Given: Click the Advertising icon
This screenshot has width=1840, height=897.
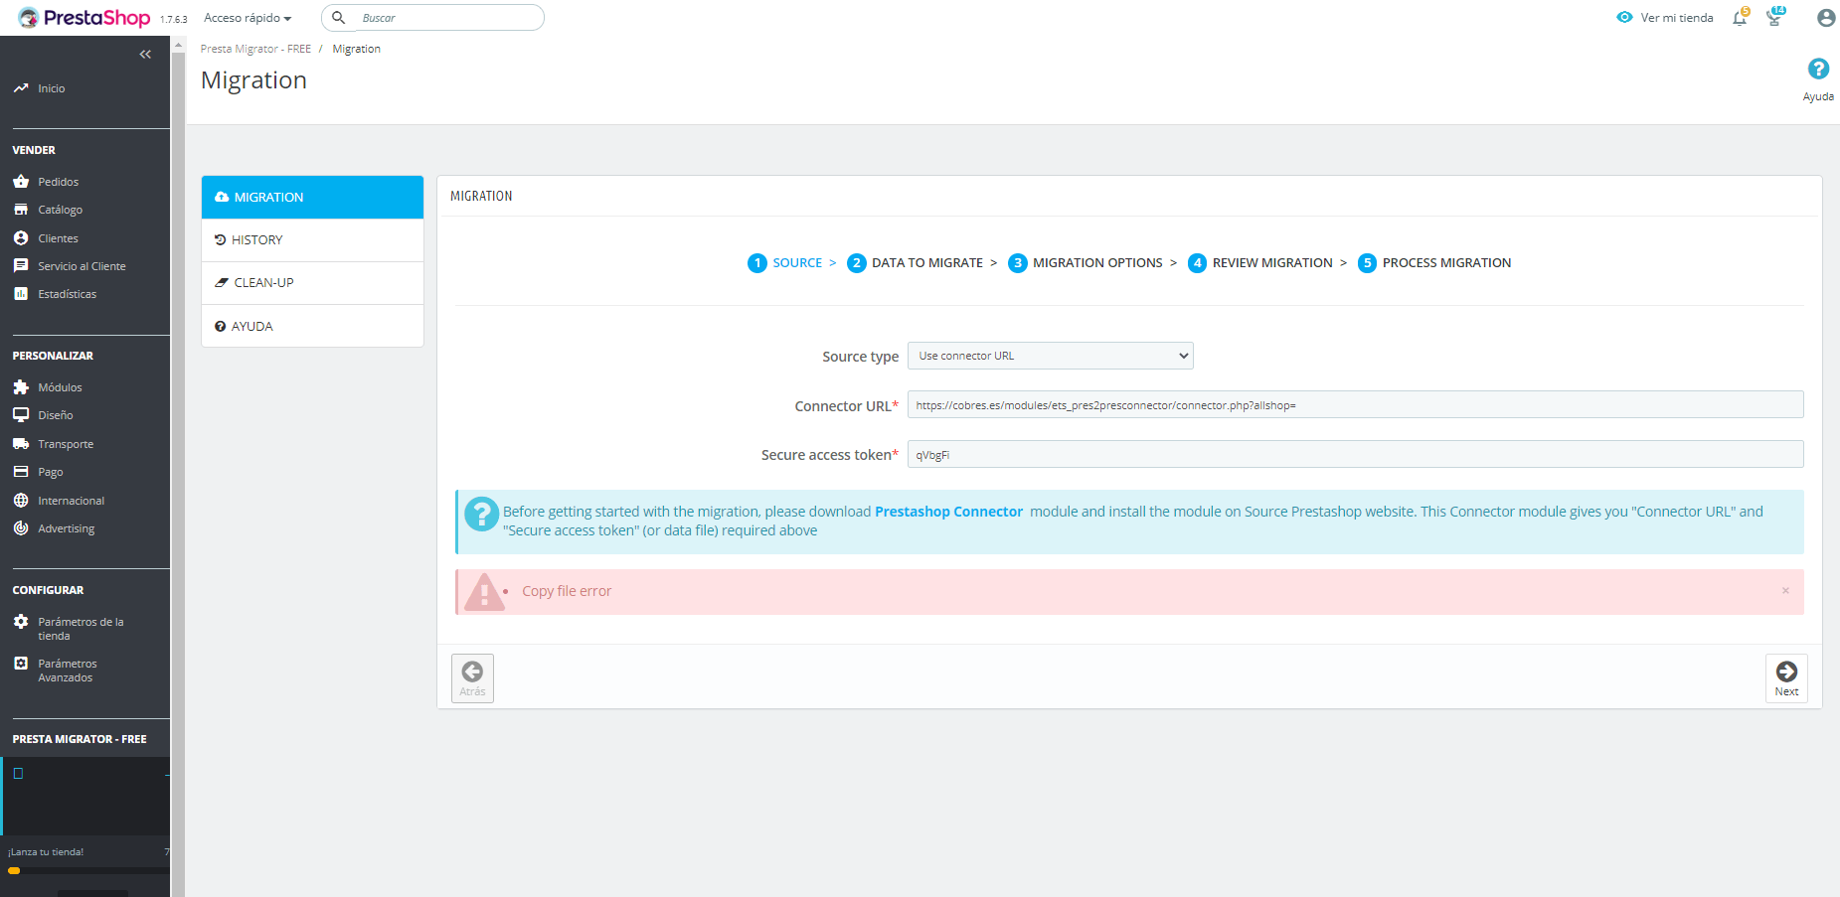Looking at the screenshot, I should (x=21, y=528).
